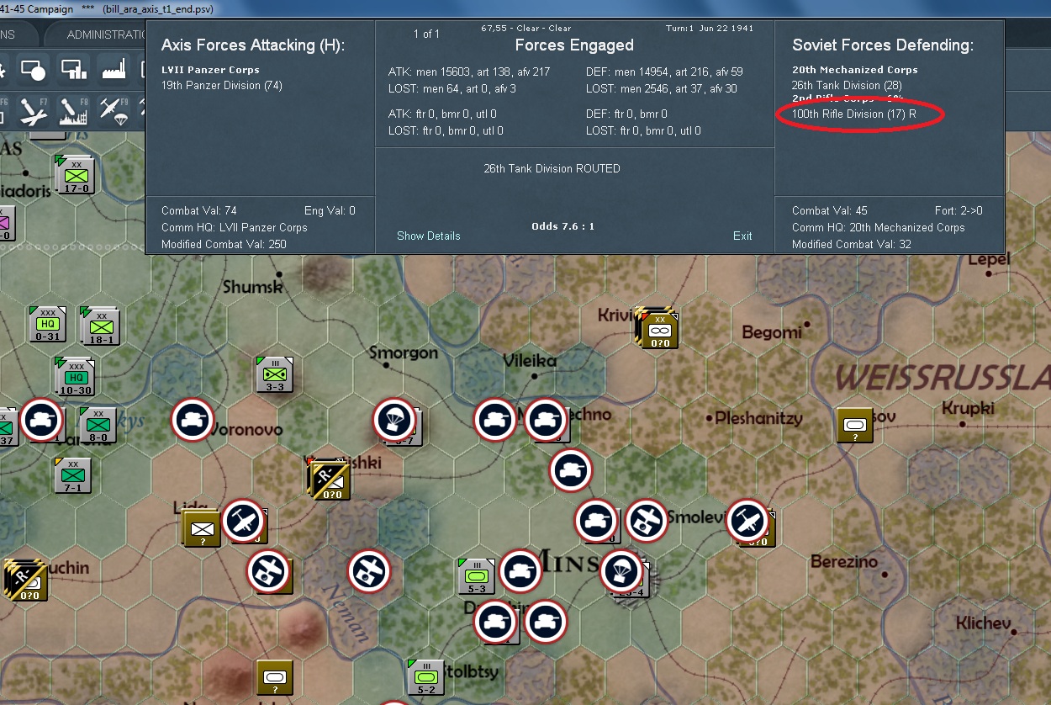Open the air supply drop marker at Minsk
The width and height of the screenshot is (1051, 705).
click(621, 572)
